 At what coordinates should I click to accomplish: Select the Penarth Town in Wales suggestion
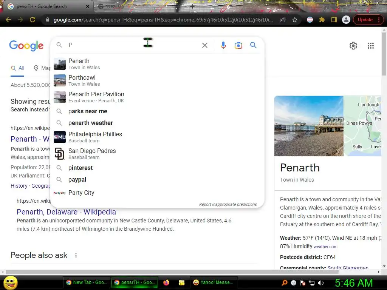point(157,64)
